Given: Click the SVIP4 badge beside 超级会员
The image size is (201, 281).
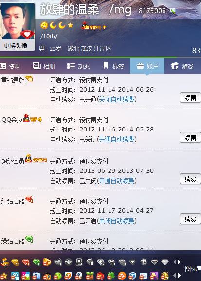Looking at the screenshot, I should click(36, 159).
